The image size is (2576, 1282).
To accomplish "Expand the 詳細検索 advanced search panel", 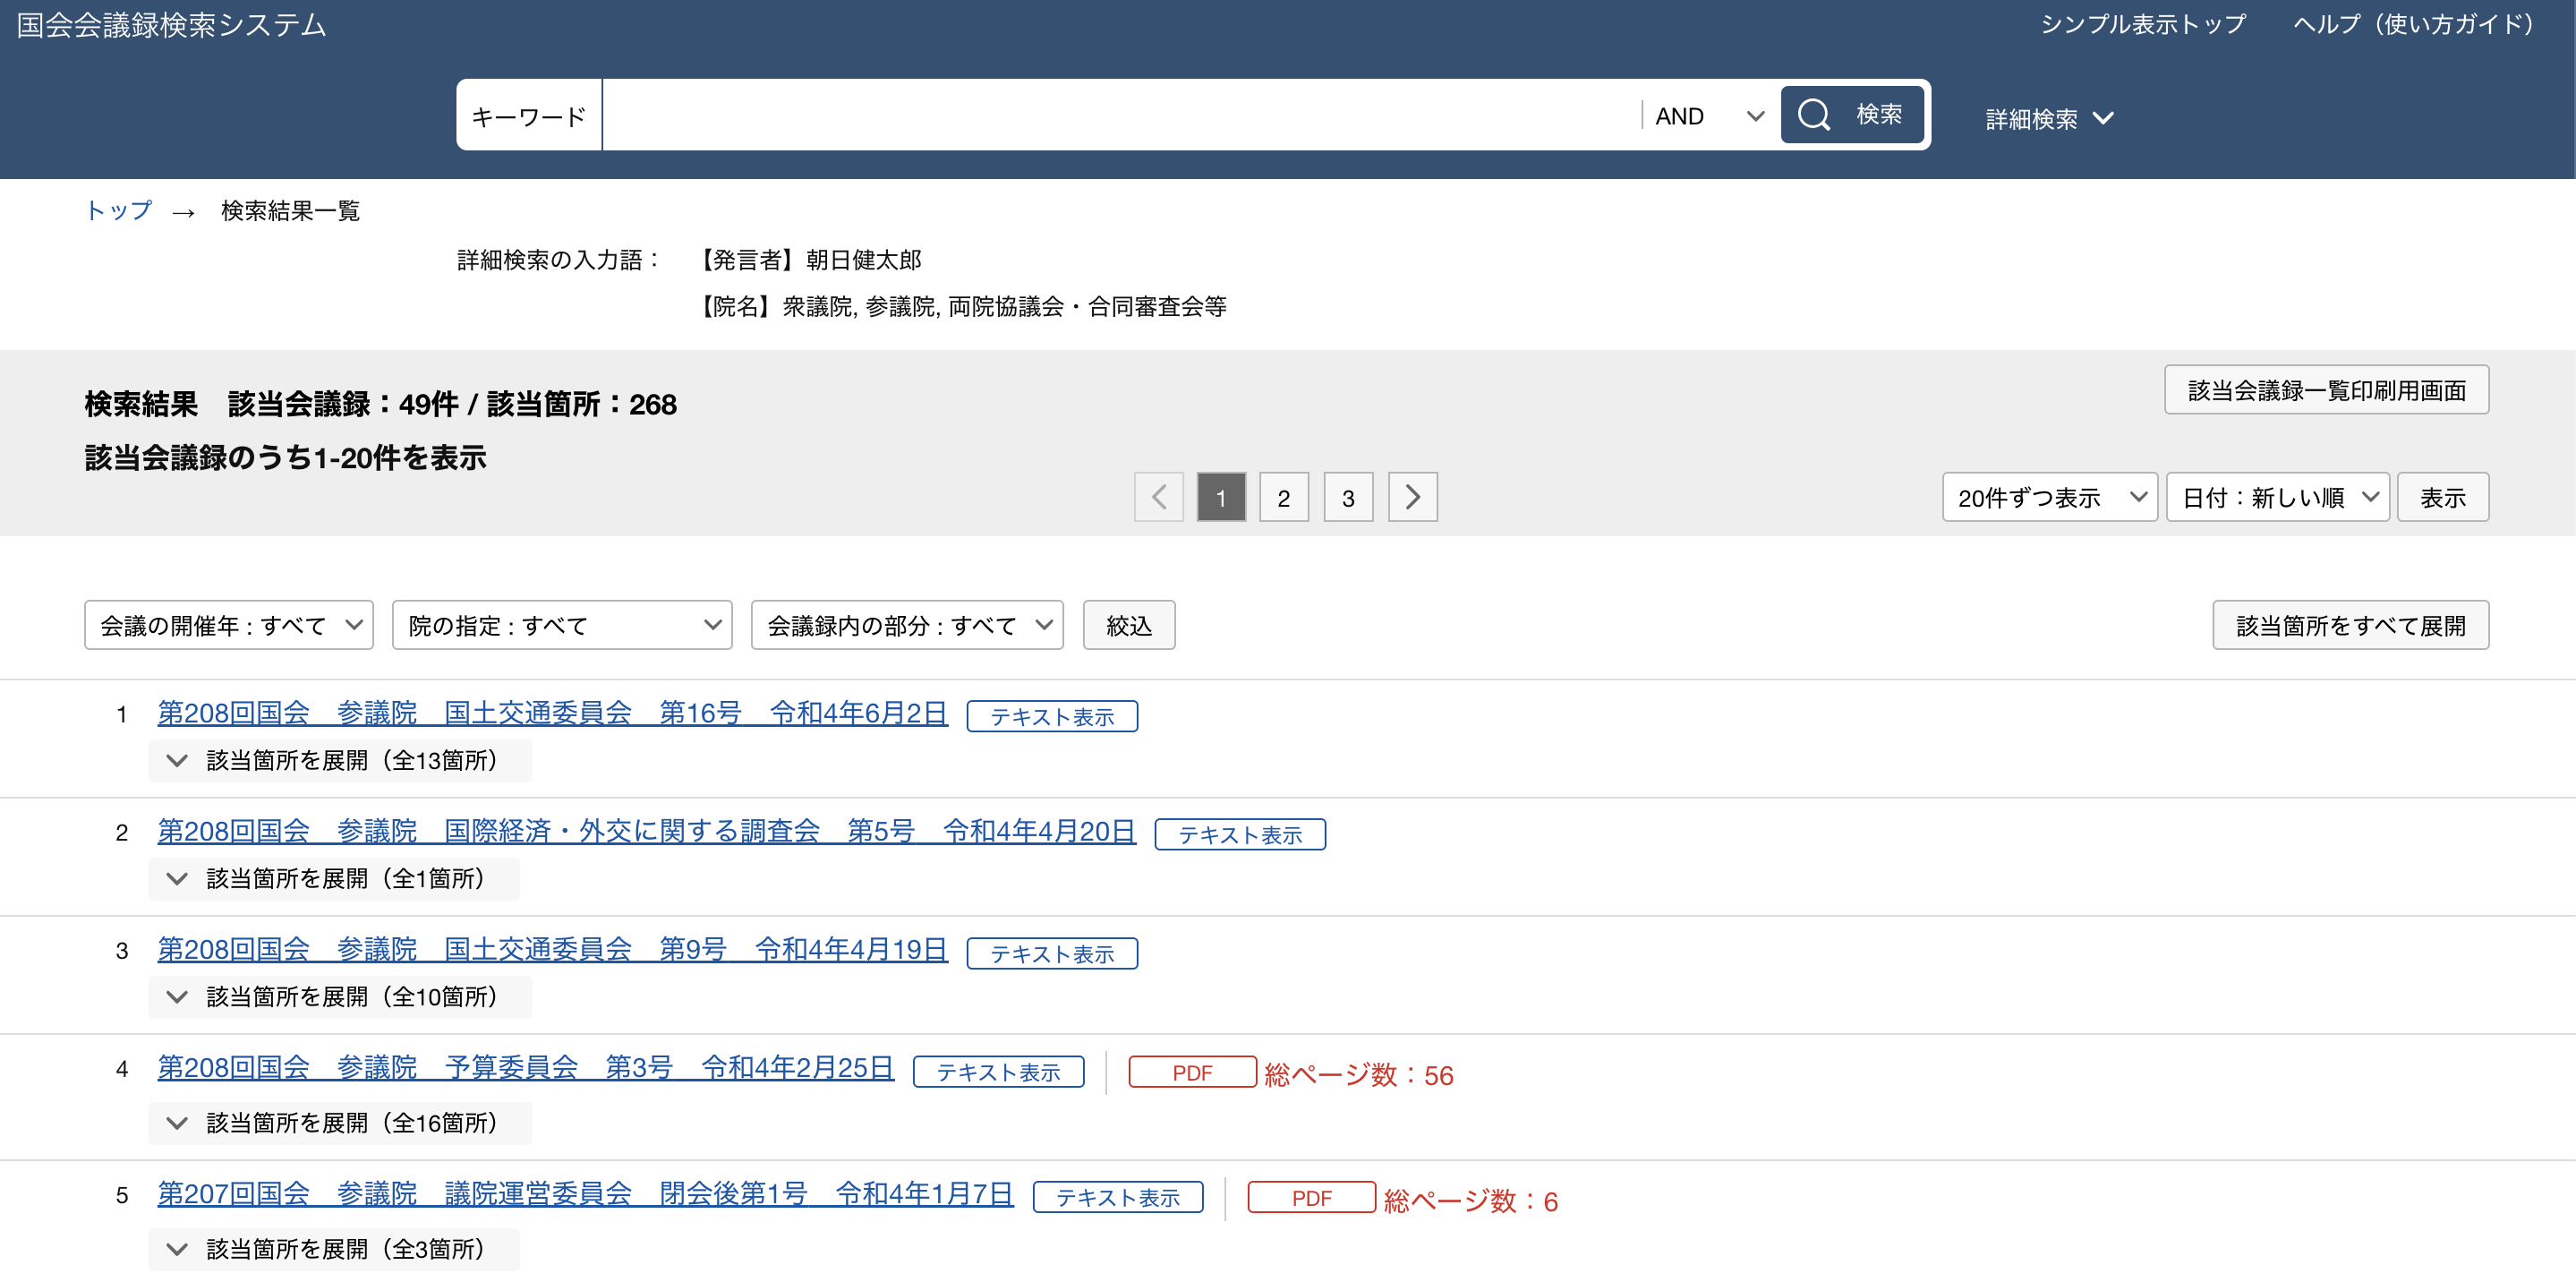I will [2048, 119].
